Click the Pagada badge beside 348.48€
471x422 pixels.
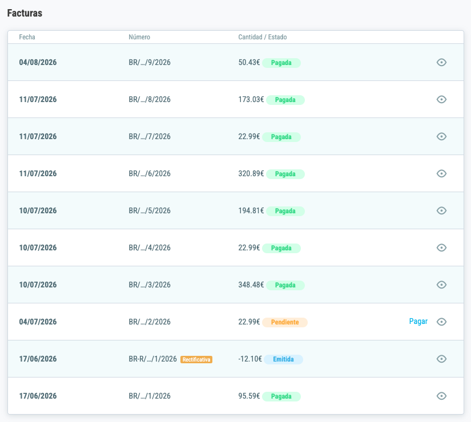[285, 286]
